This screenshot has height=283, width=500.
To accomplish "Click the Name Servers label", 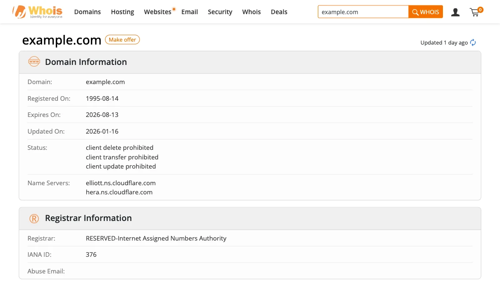I will [49, 183].
